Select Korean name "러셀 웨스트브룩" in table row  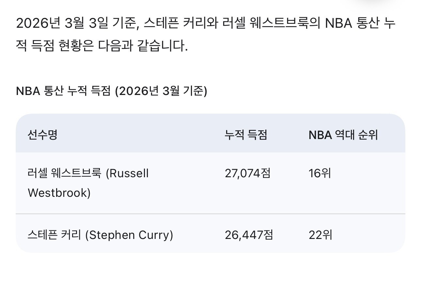(65, 173)
